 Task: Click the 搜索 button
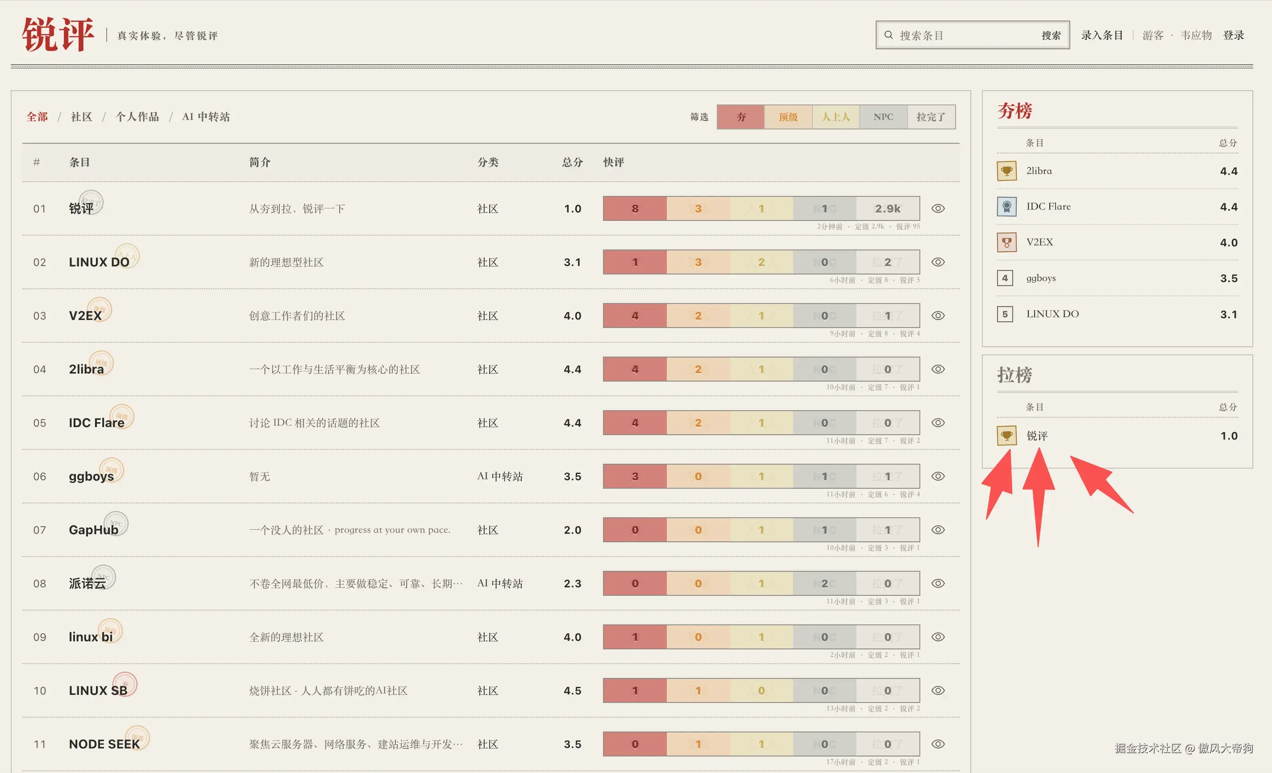click(x=1051, y=35)
